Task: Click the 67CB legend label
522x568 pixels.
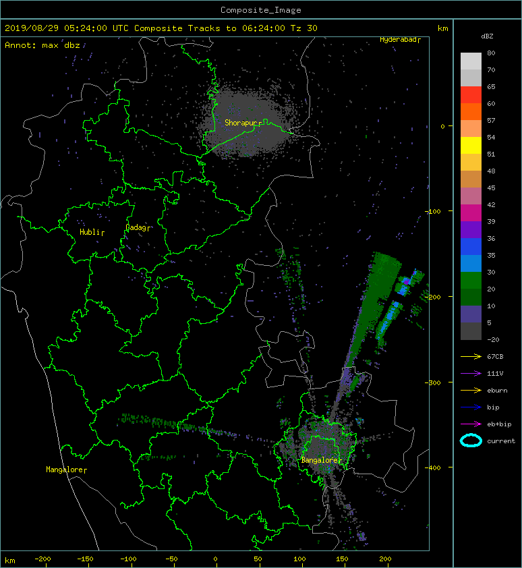Action: 495,357
